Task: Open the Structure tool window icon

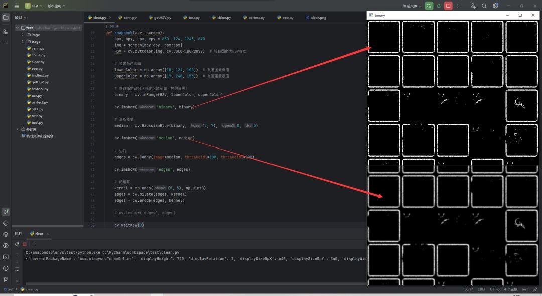Action: click(x=6, y=31)
